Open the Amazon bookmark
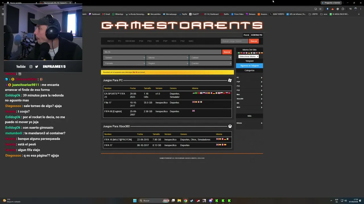The image size is (364, 204). point(262,14)
